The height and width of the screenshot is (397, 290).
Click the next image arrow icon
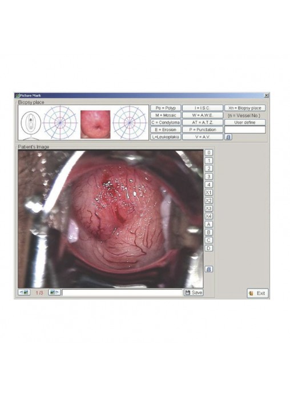coord(54,292)
